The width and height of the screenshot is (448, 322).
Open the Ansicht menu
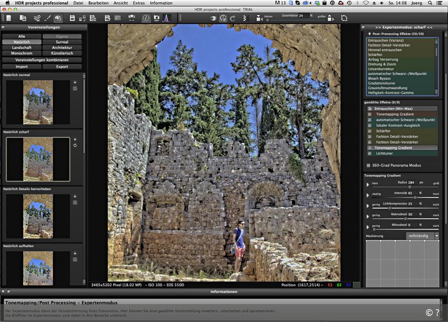coord(121,3)
